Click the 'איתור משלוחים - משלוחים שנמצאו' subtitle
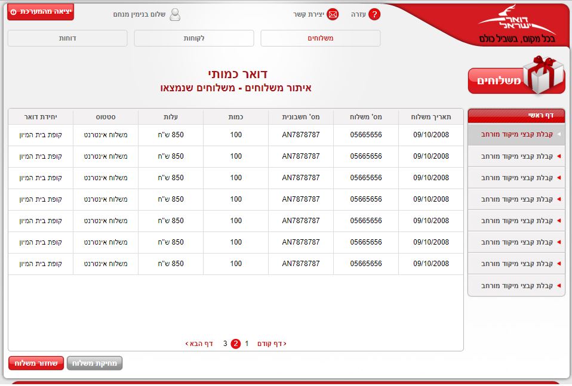The image size is (572, 386). point(236,88)
